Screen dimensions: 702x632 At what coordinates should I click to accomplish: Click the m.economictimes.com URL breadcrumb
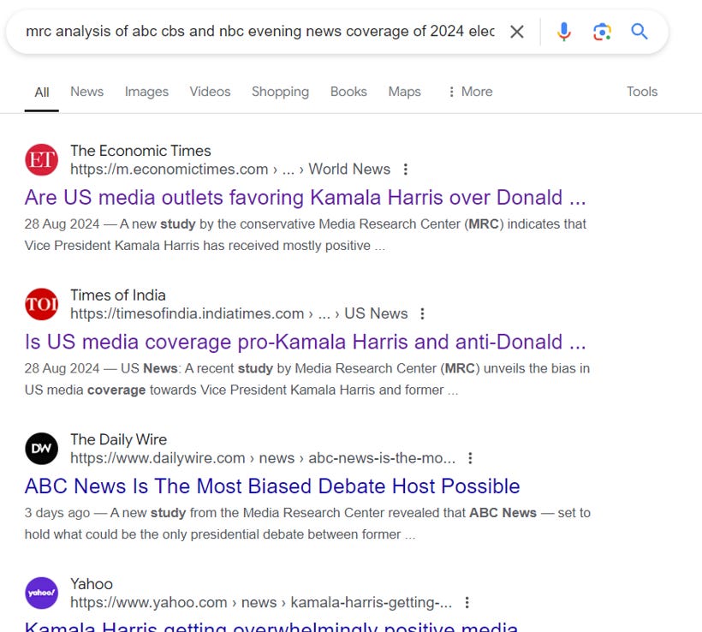click(230, 170)
